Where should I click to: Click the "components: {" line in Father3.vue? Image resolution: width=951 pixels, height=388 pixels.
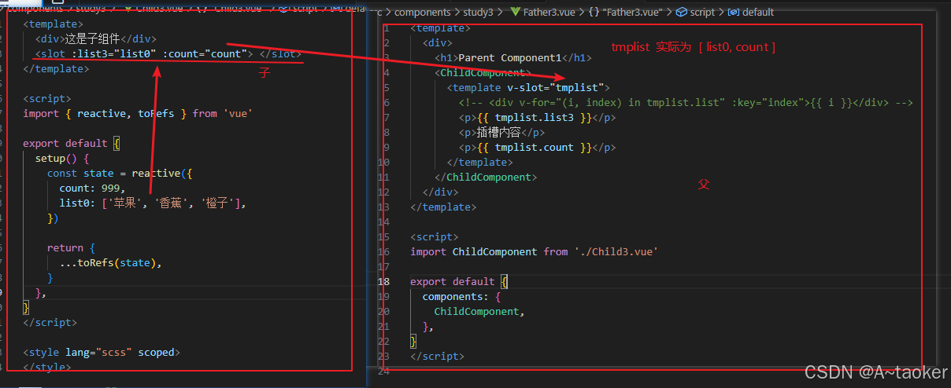tap(461, 296)
